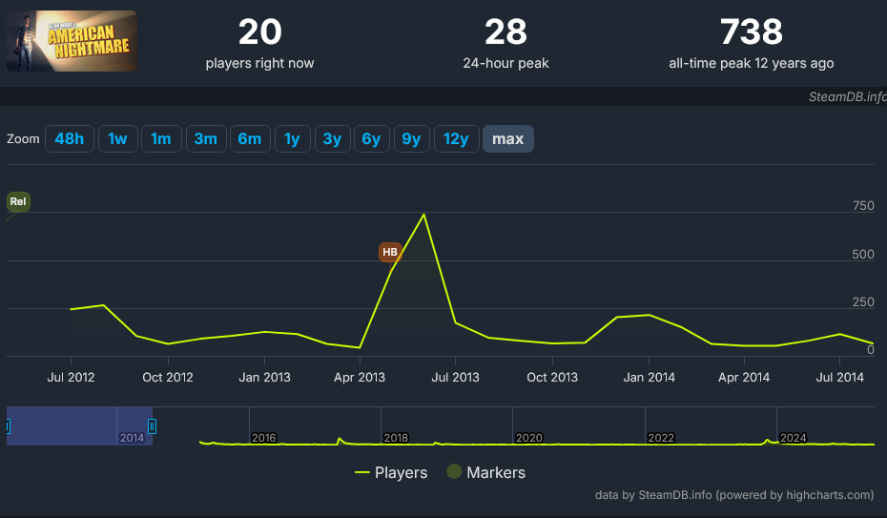Click the Oct 2012 axis label
The width and height of the screenshot is (887, 518).
coord(168,377)
